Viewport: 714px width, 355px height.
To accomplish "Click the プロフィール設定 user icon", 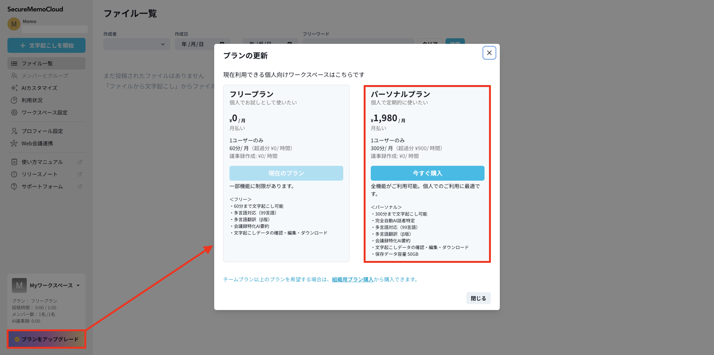I will pos(14,131).
